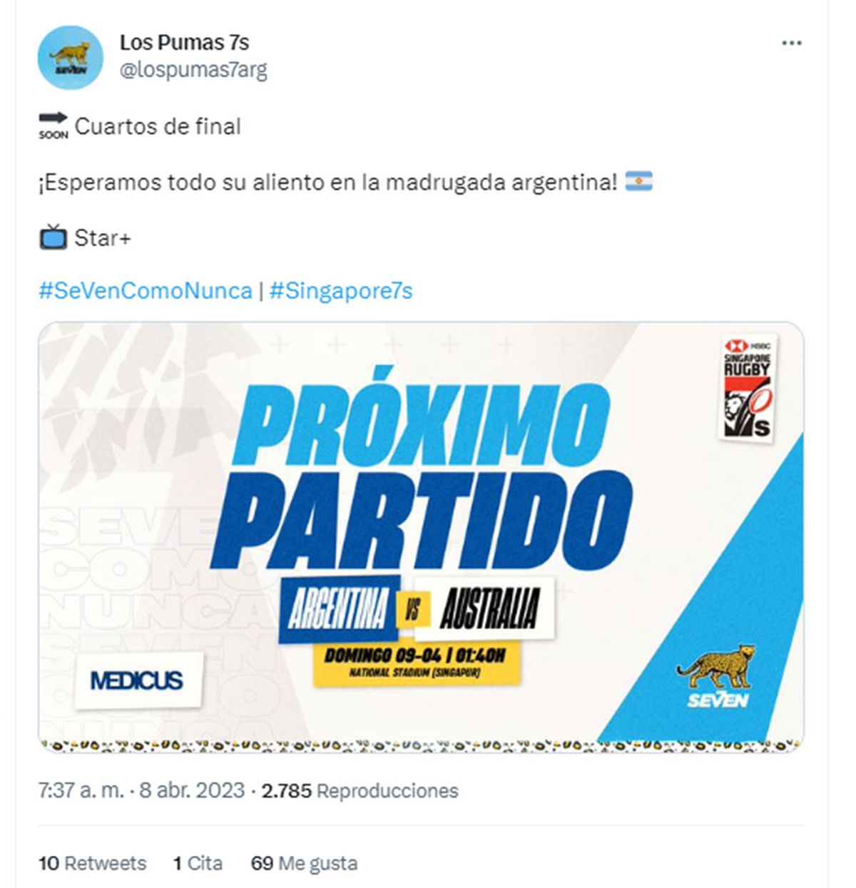
Task: Open the #Singapore7s hashtag
Action: [341, 291]
